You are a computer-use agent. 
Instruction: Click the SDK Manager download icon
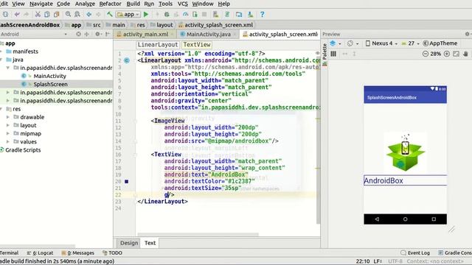(x=250, y=14)
